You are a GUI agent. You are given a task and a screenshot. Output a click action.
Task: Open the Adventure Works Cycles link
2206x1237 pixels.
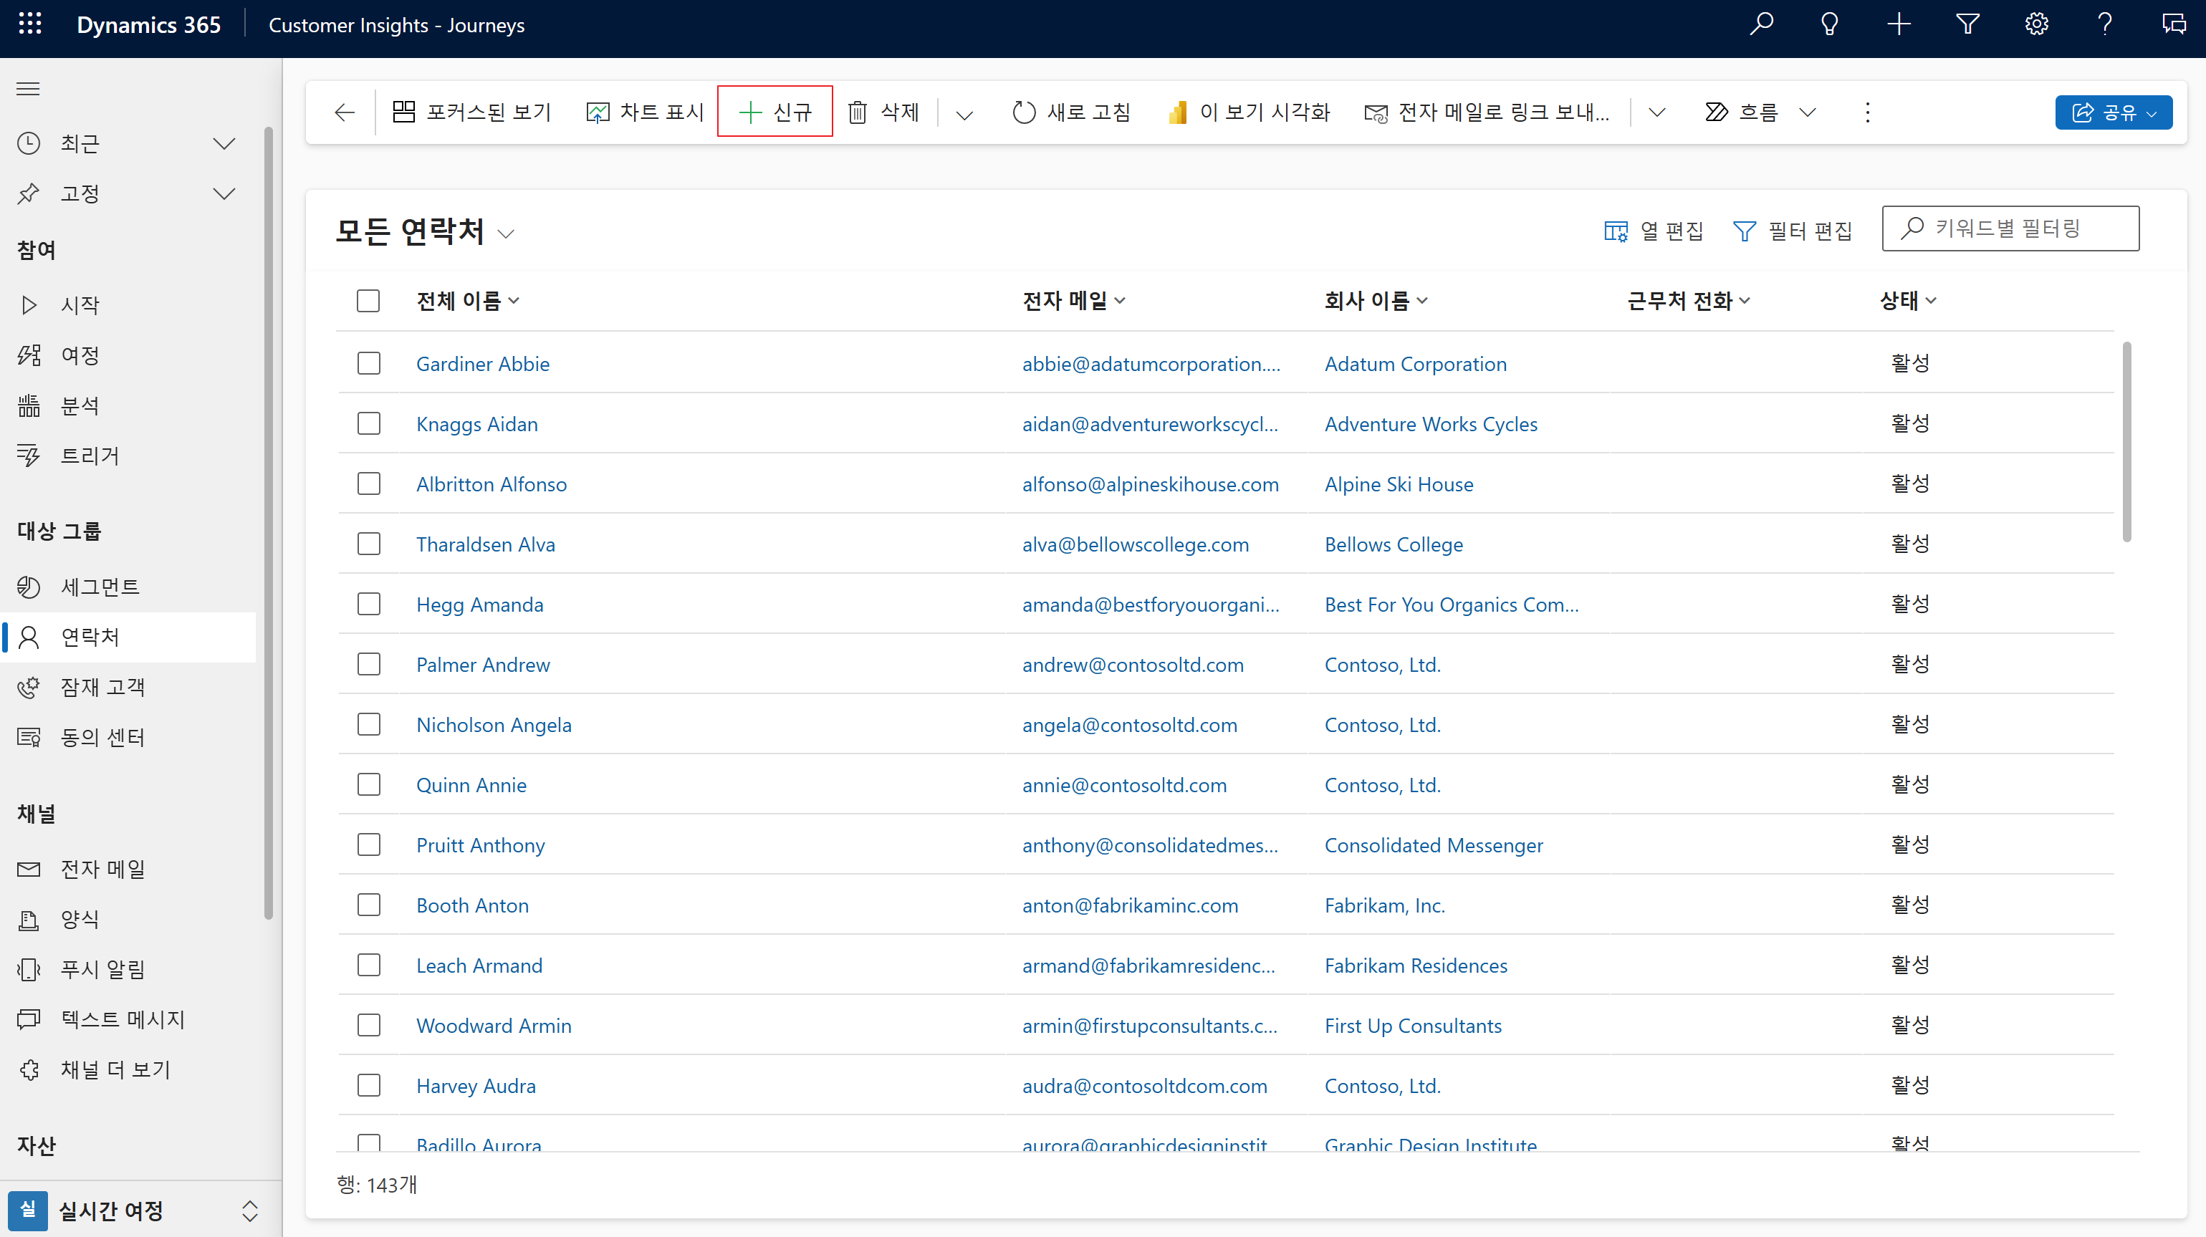click(x=1430, y=425)
